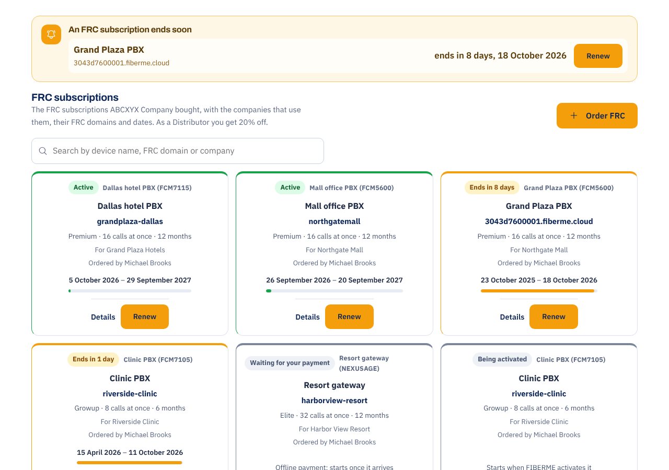Select the northgatemall domain text
The height and width of the screenshot is (470, 669).
pos(334,221)
